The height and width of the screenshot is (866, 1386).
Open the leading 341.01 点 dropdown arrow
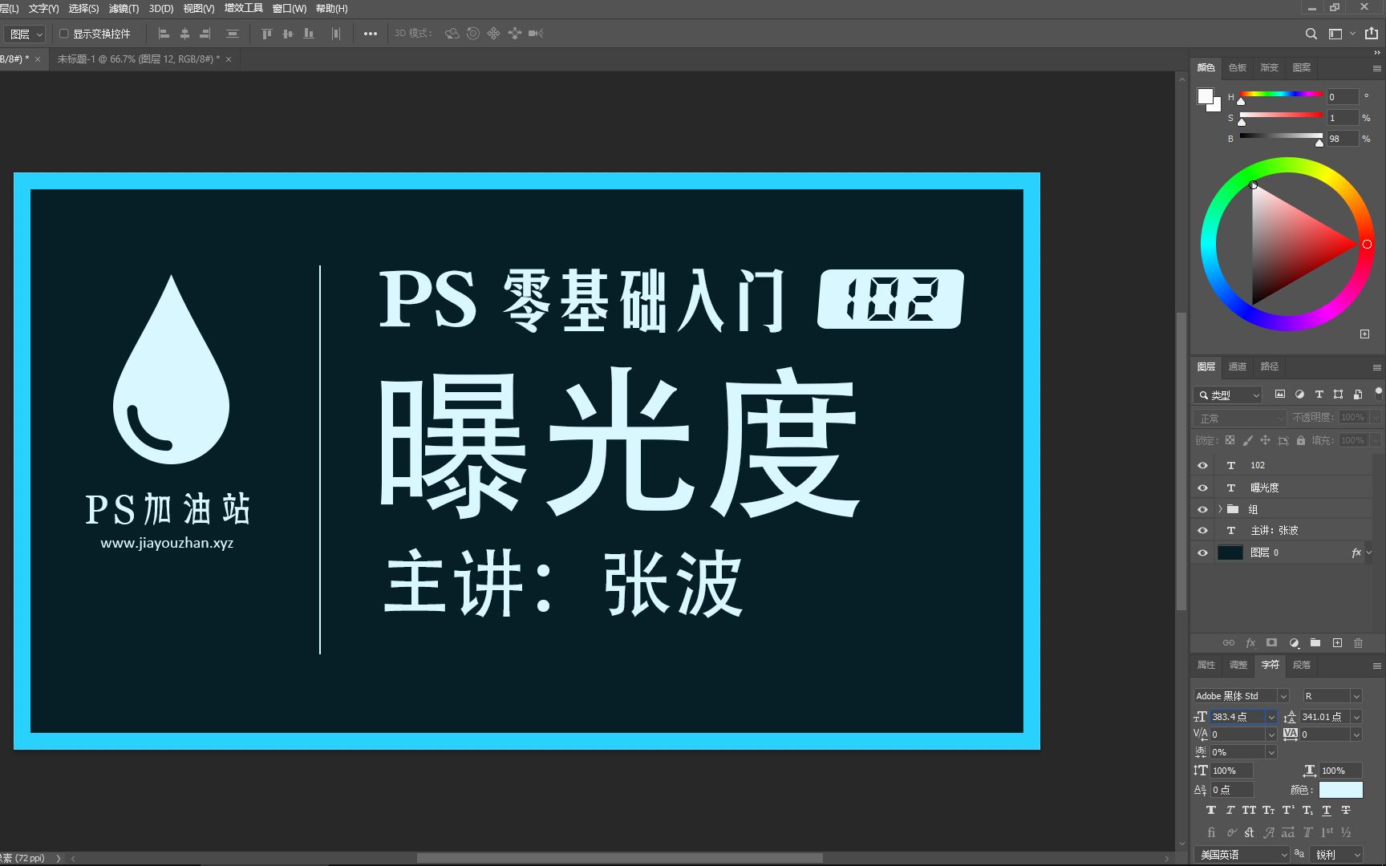[x=1356, y=717]
